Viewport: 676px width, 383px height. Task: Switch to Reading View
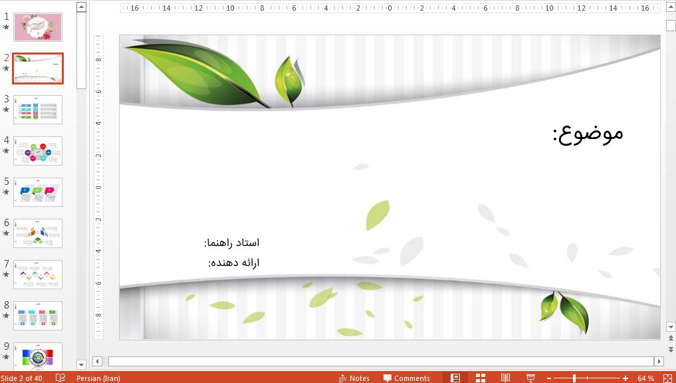[x=505, y=378]
